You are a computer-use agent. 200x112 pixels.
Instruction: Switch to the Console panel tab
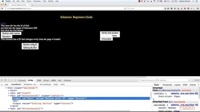[22, 80]
